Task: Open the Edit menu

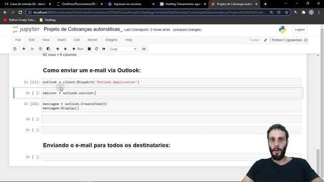Action: (31, 40)
